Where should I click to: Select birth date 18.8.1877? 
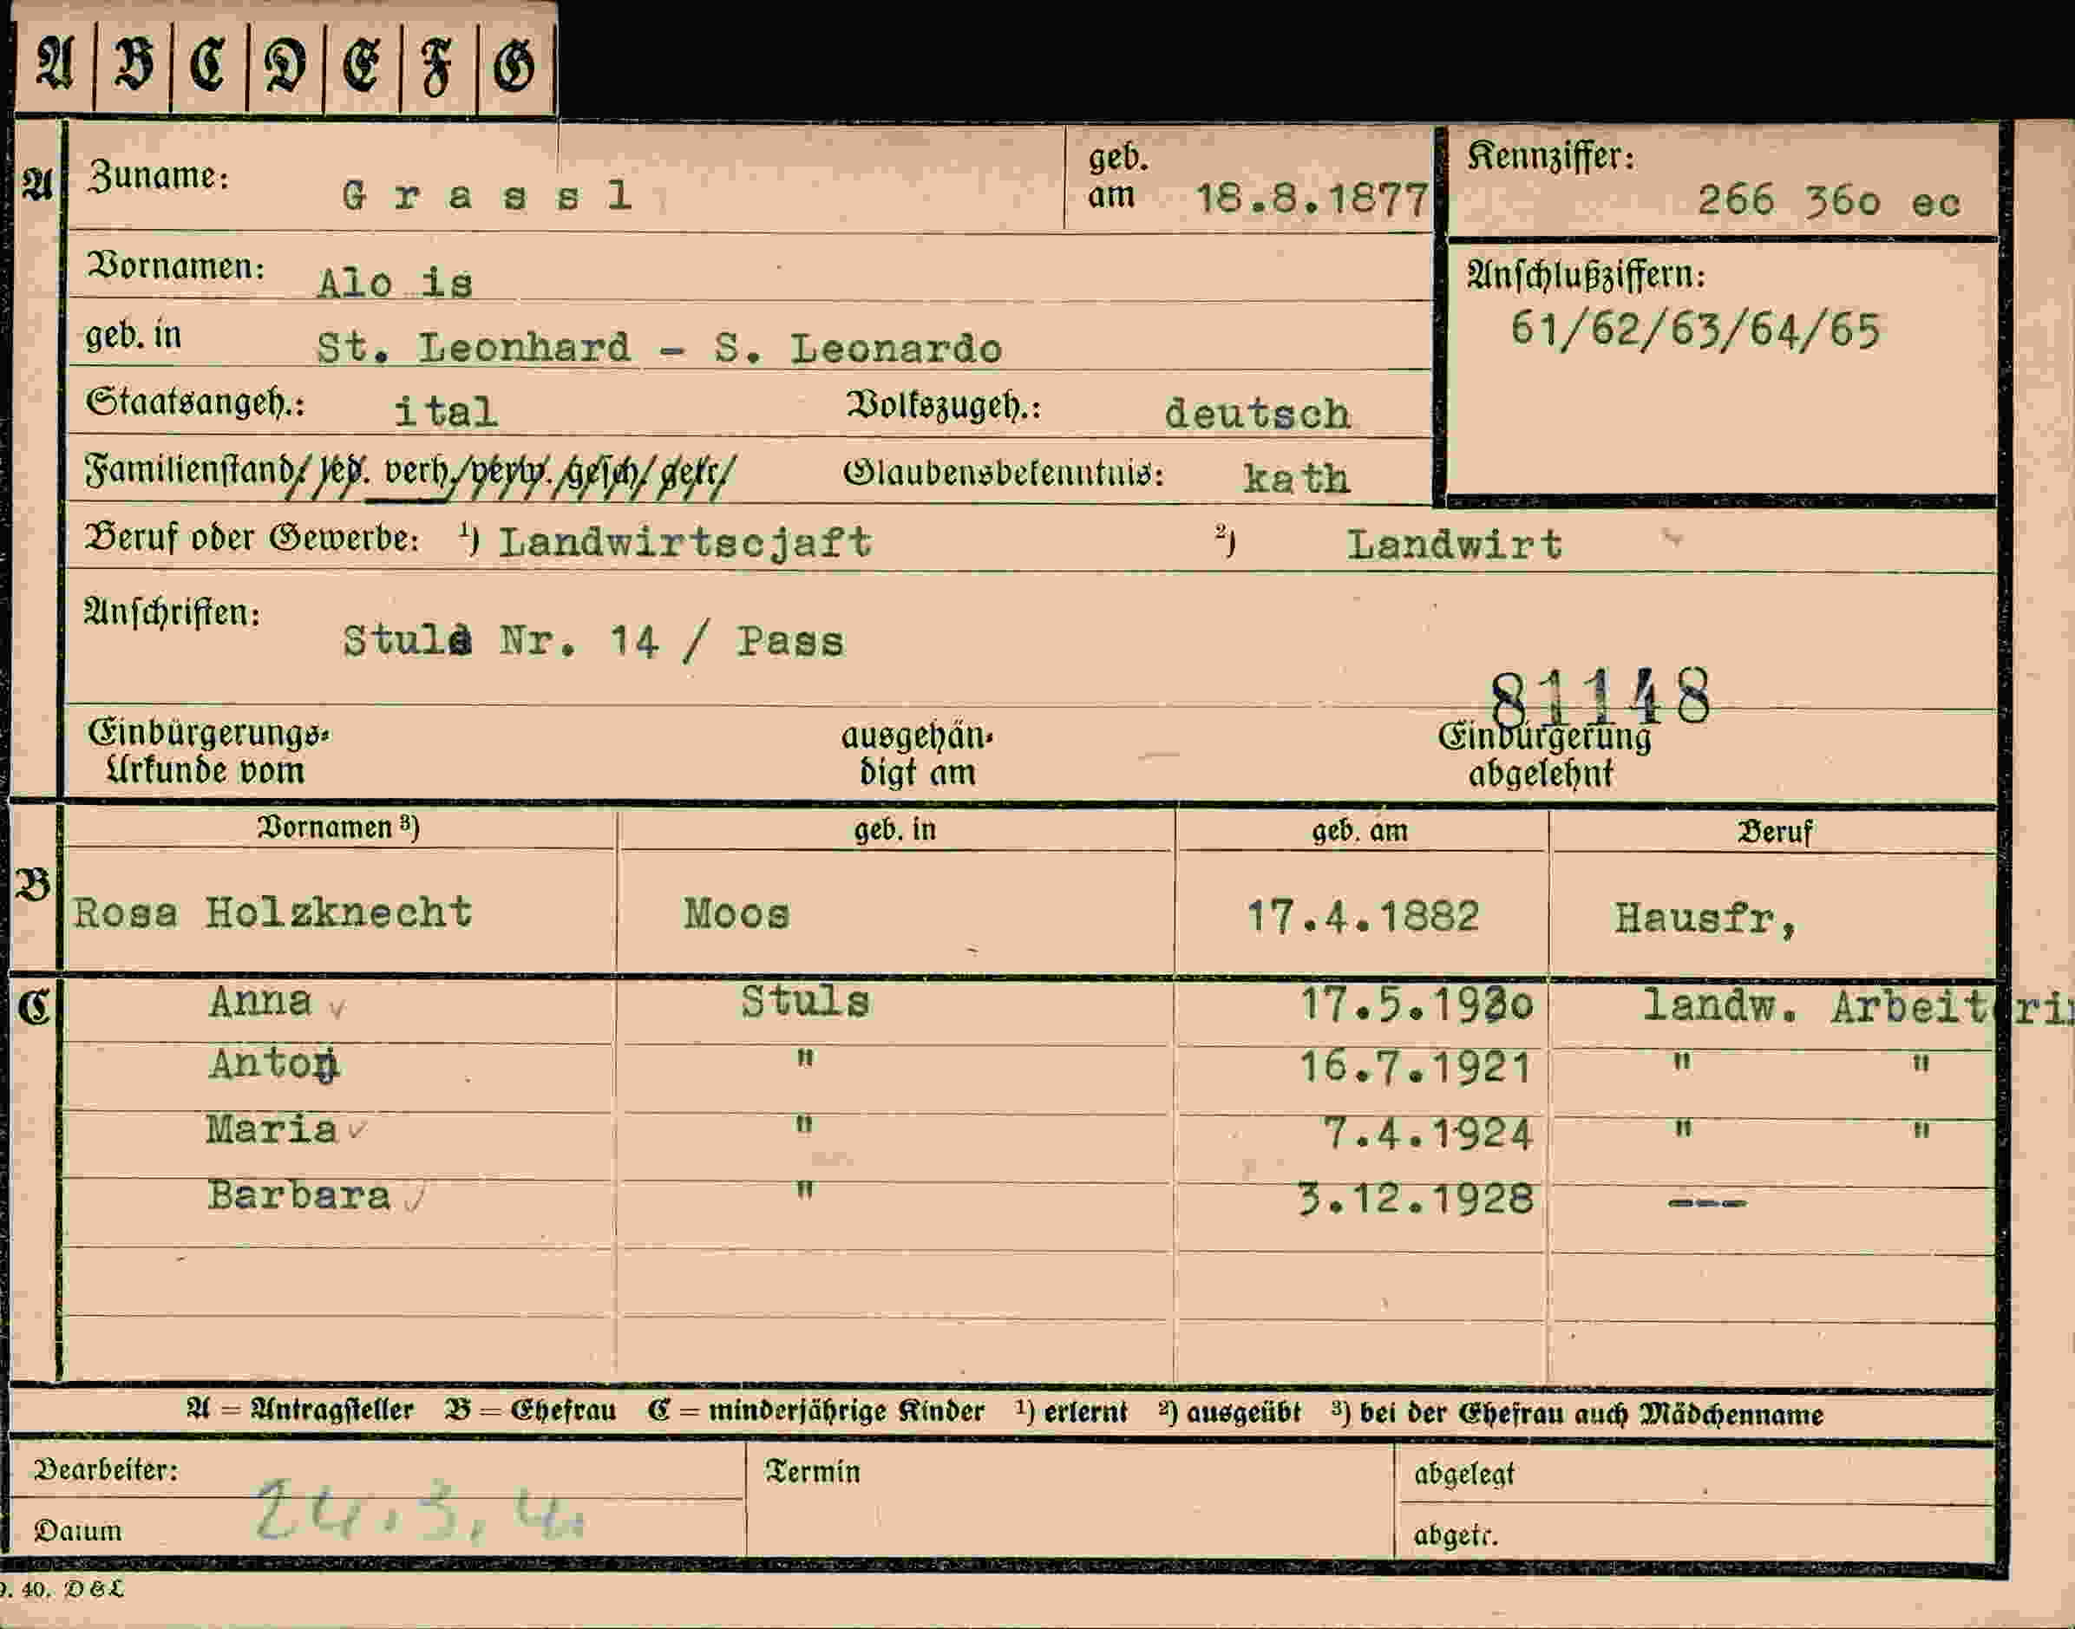(1312, 200)
